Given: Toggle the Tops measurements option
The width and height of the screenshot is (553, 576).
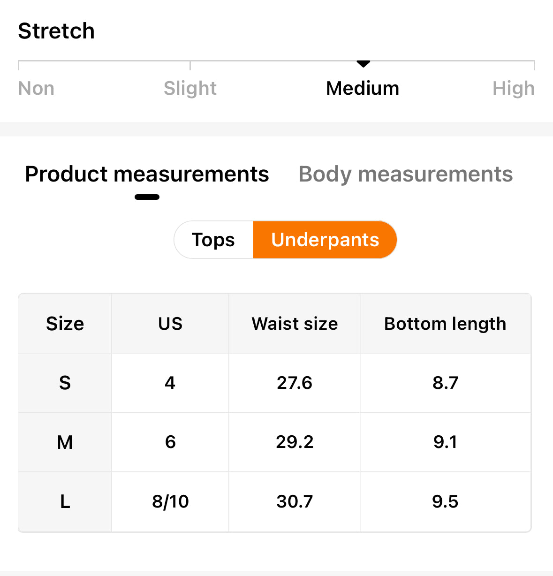Looking at the screenshot, I should point(213,240).
